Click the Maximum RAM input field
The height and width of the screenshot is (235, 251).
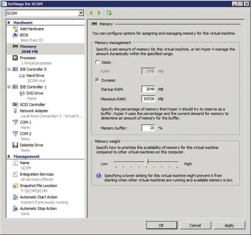148,99
